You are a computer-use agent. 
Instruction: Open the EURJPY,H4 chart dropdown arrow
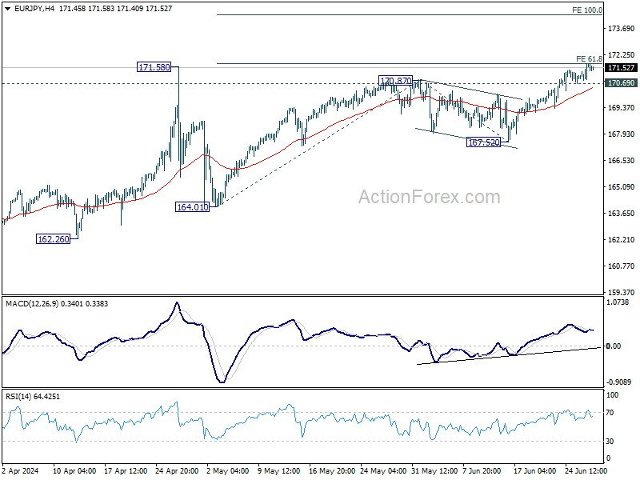coord(8,9)
